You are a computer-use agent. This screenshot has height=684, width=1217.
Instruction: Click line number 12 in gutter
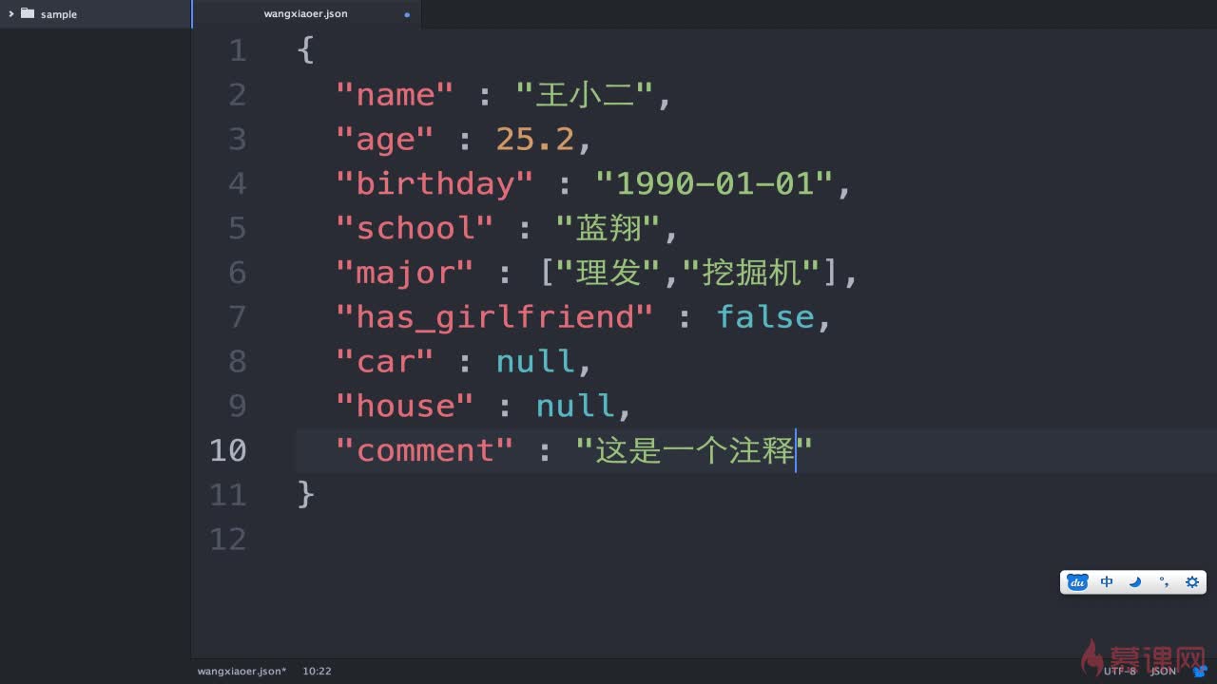tap(227, 540)
